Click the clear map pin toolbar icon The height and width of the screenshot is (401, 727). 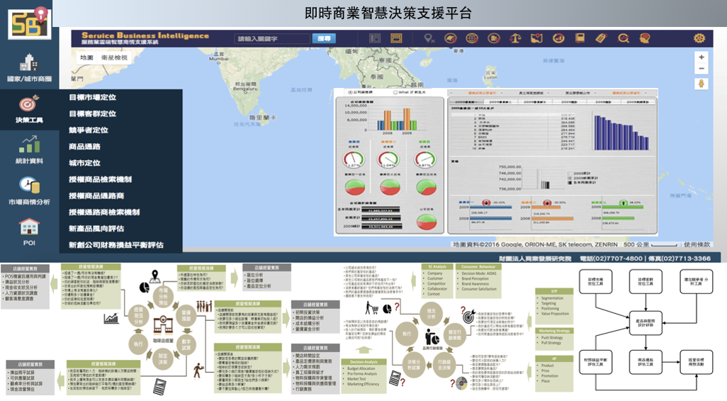point(429,38)
